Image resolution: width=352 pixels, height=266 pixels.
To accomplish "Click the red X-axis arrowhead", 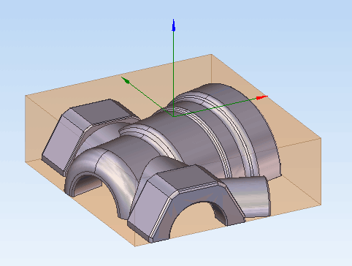I will [x=262, y=98].
